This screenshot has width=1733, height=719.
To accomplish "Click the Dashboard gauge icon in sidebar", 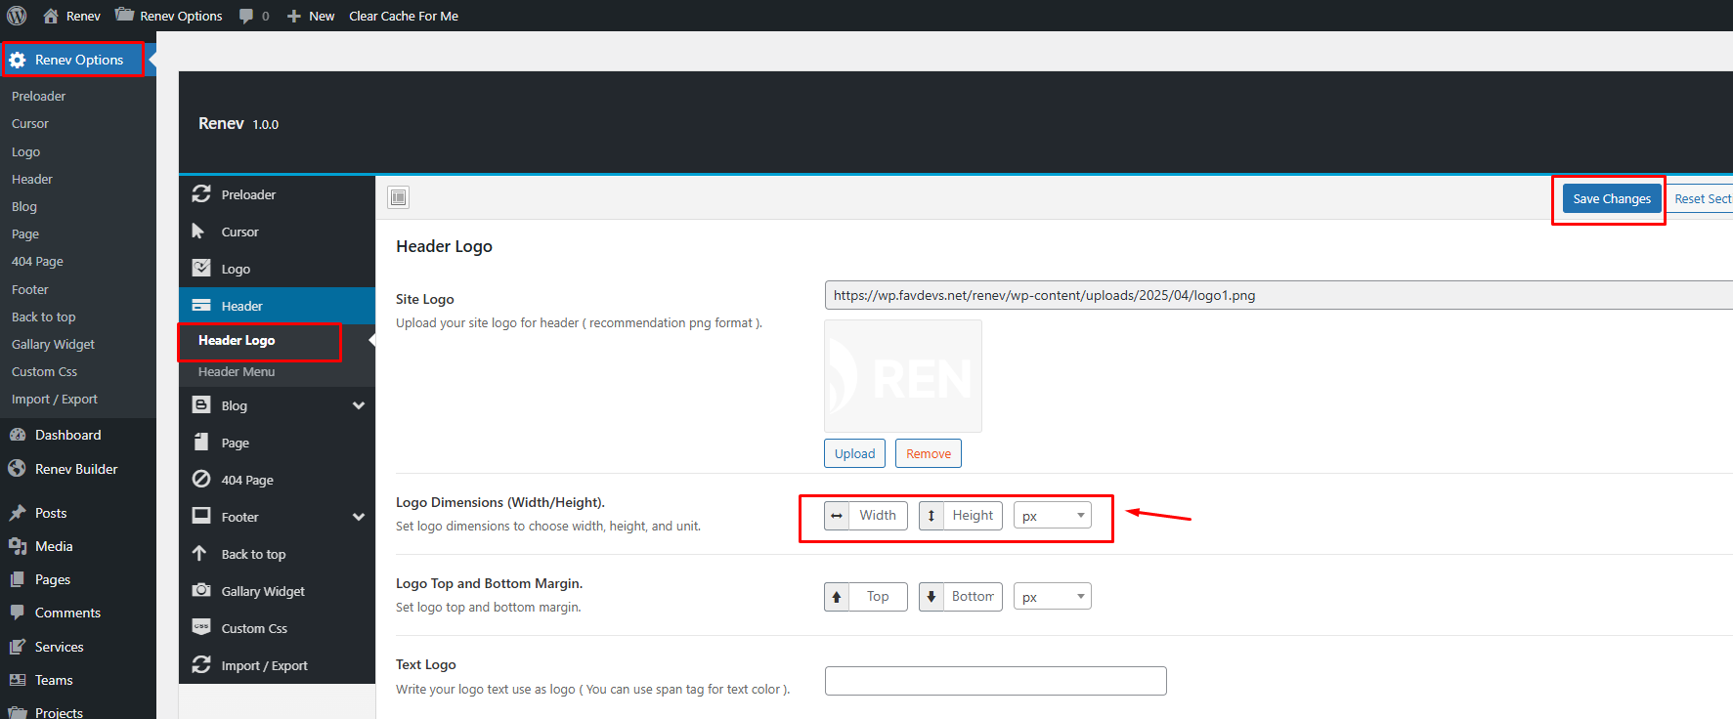I will 18,435.
